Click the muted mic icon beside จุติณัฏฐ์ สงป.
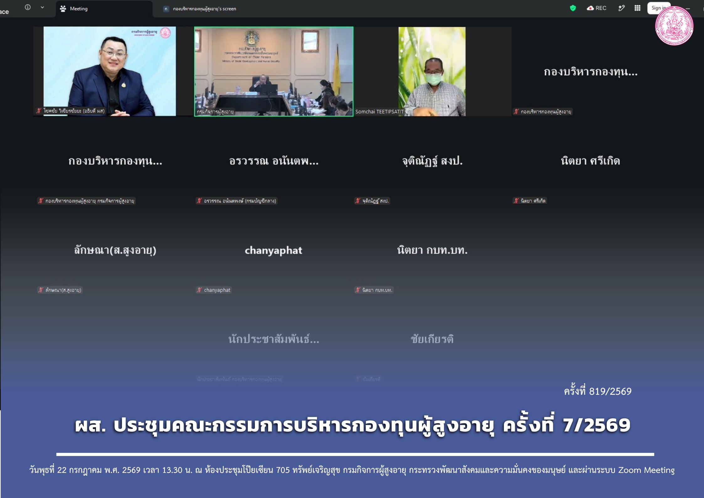 (x=358, y=201)
